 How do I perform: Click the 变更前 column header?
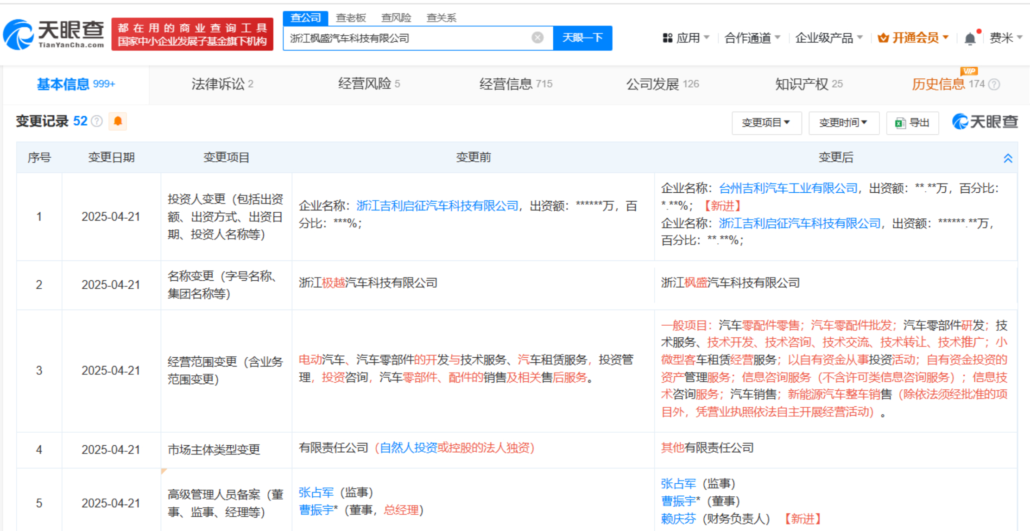click(473, 158)
